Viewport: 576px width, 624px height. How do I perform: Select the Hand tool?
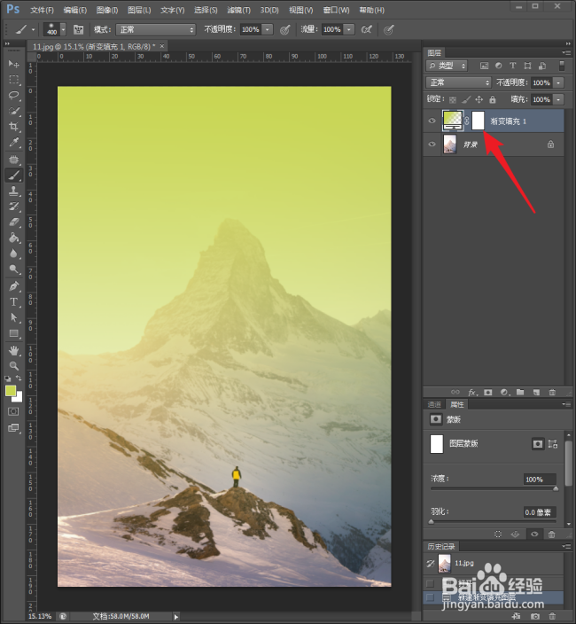13,350
